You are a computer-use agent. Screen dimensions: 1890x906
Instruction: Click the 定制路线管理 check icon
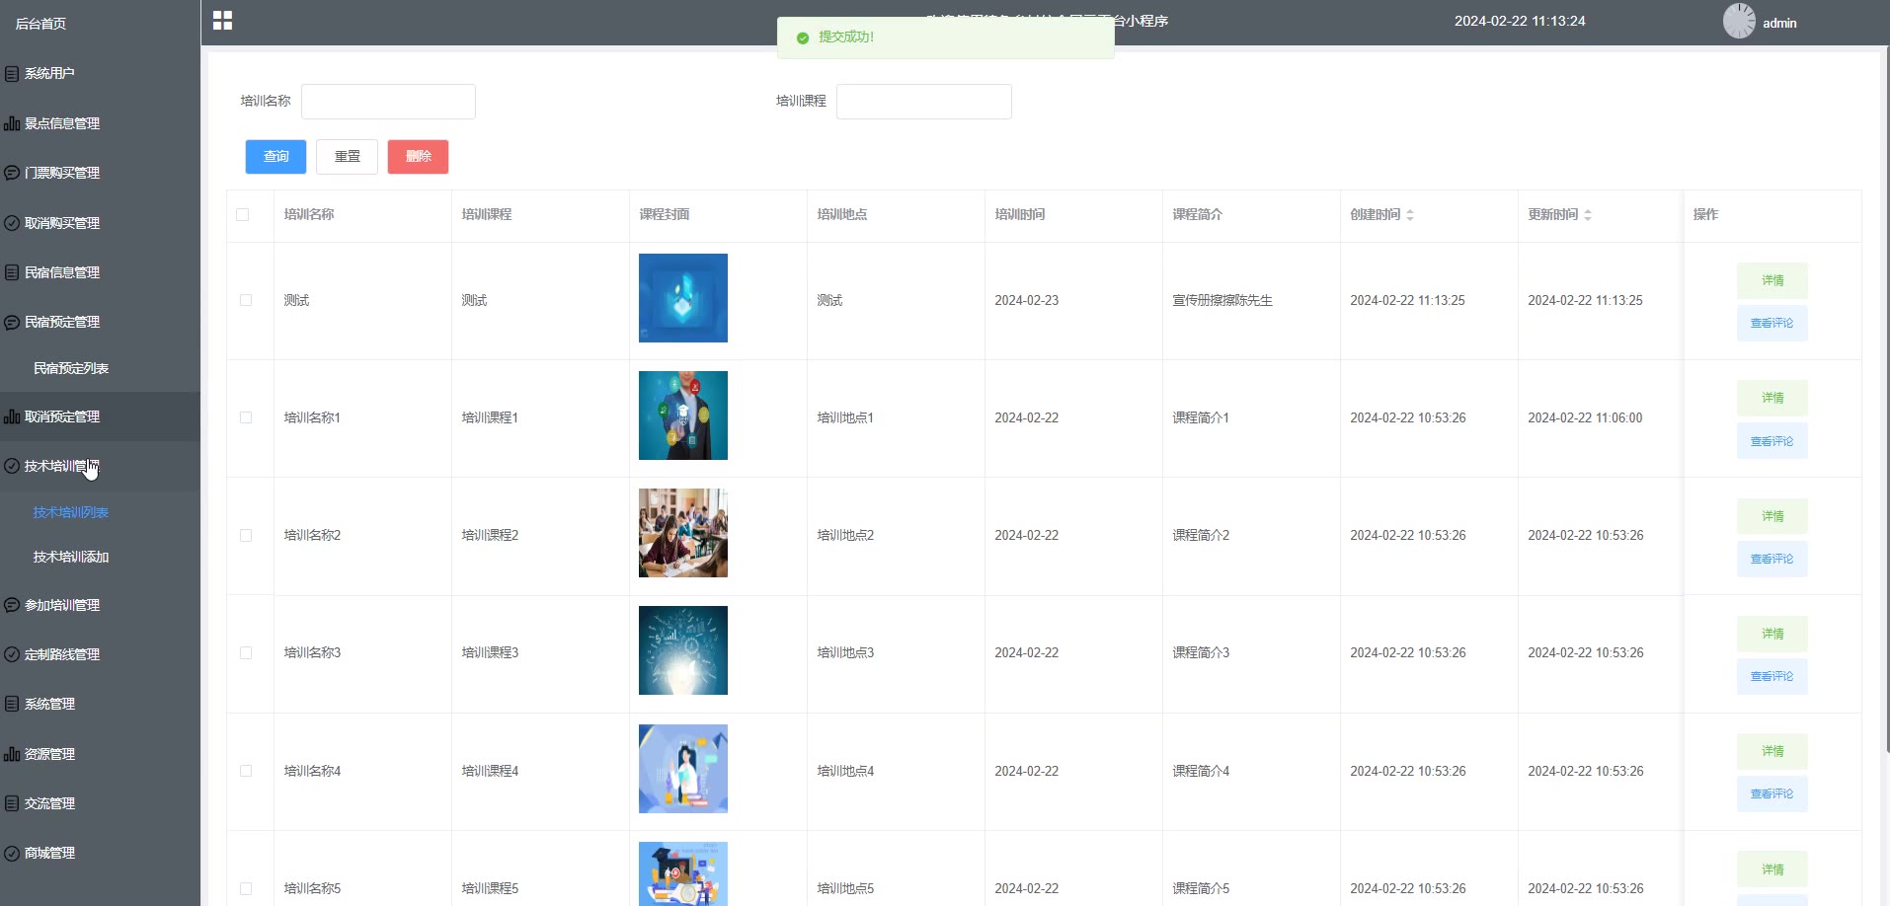12,654
